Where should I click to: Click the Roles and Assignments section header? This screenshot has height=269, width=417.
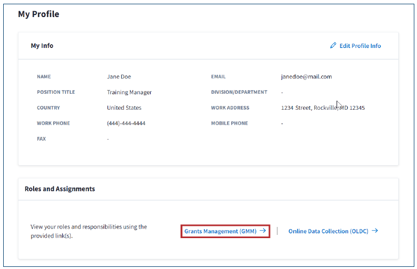(x=60, y=189)
